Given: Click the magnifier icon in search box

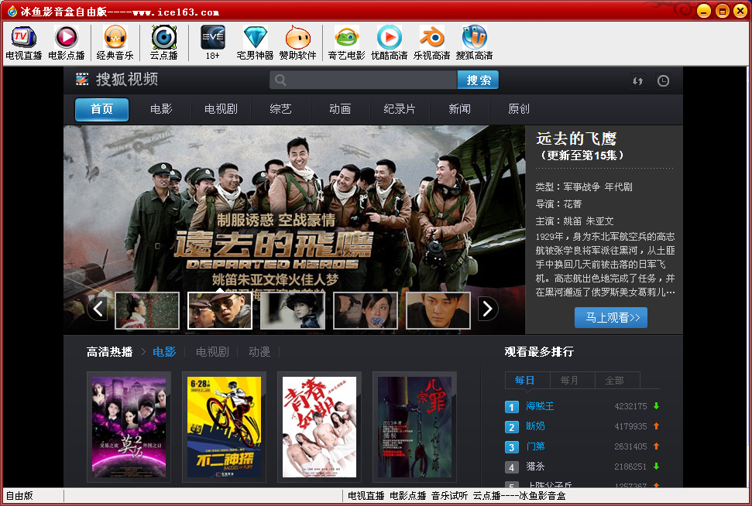Looking at the screenshot, I should click(x=280, y=80).
